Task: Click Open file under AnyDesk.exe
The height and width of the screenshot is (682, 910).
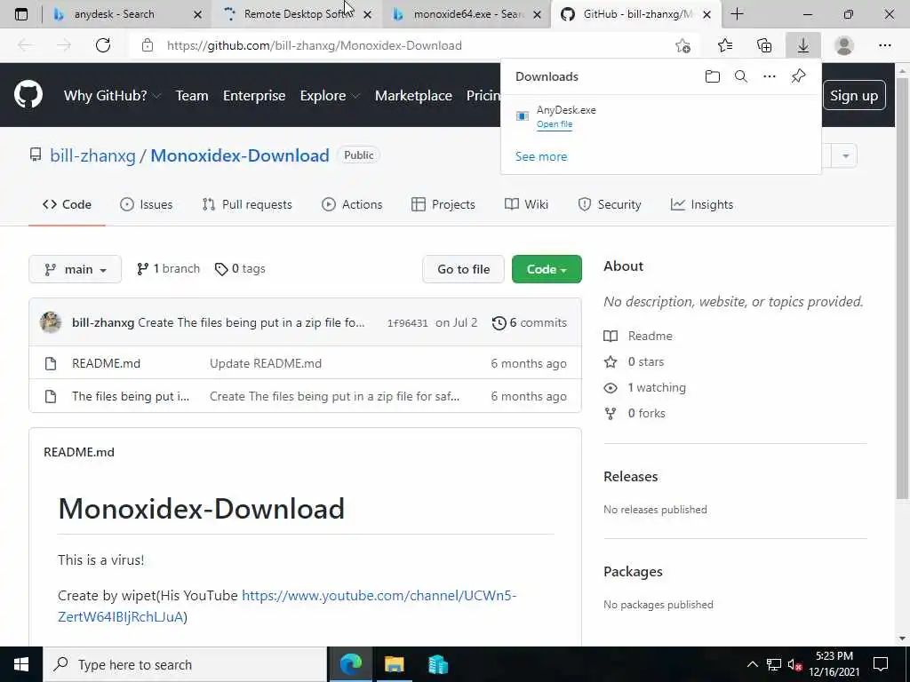Action: 555,124
